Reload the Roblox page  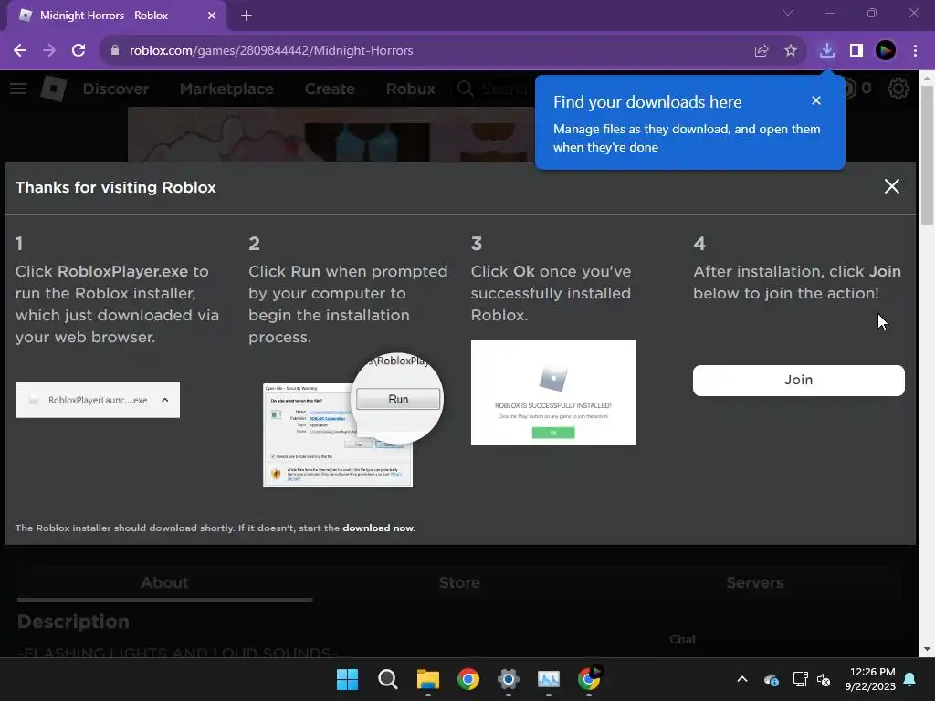[79, 51]
